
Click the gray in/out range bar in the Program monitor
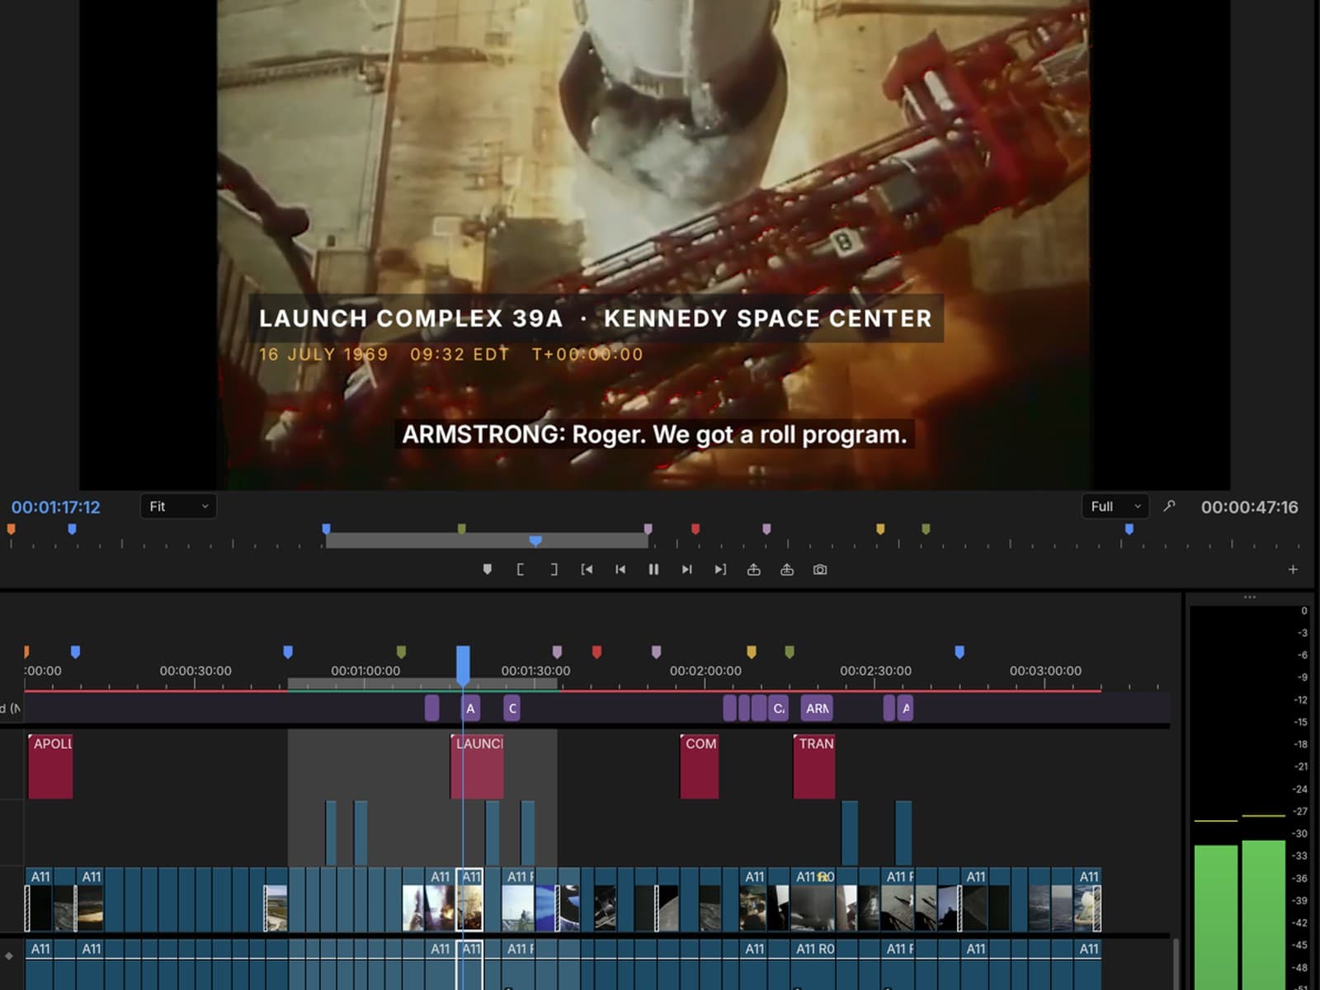(487, 541)
